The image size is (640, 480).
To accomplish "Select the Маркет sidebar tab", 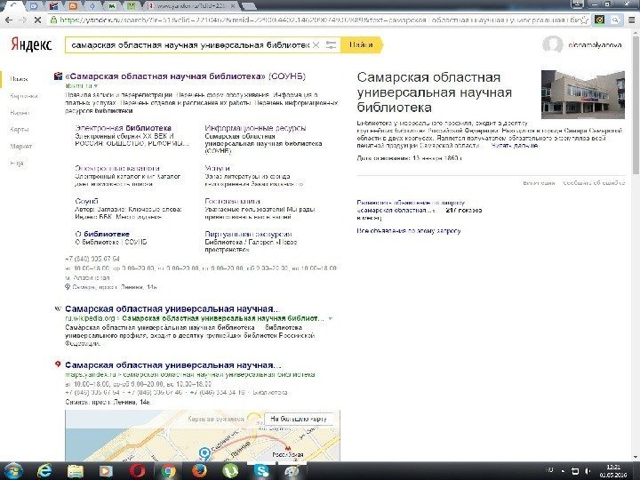I will [x=20, y=146].
